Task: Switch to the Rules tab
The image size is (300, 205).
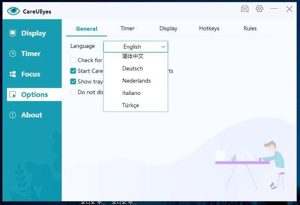Action: (250, 29)
